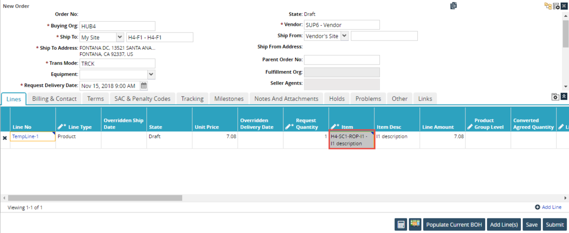569x233 pixels.
Task: Open the Other tab
Action: pos(400,99)
